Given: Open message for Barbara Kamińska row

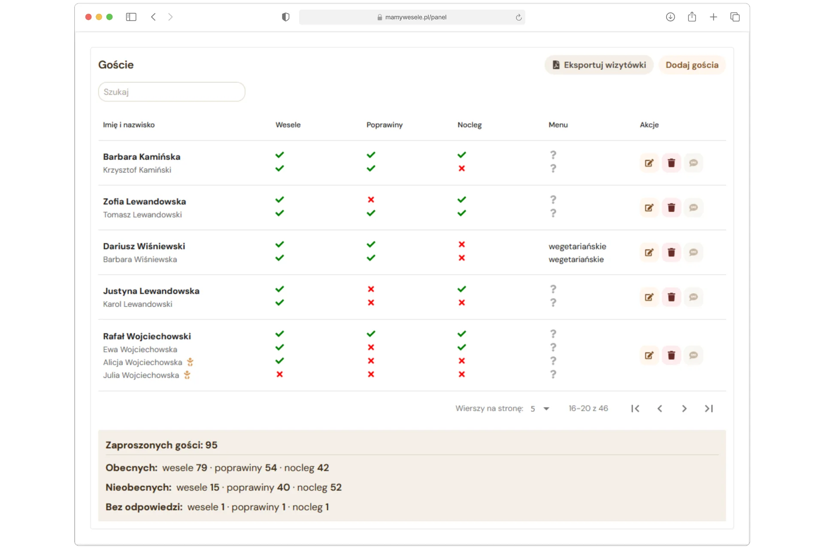Looking at the screenshot, I should click(x=694, y=163).
